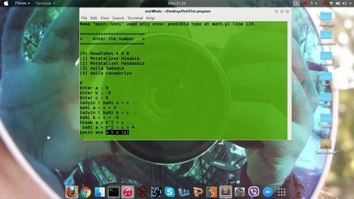
Task: Open the Places dropdown menu
Action: [22, 3]
